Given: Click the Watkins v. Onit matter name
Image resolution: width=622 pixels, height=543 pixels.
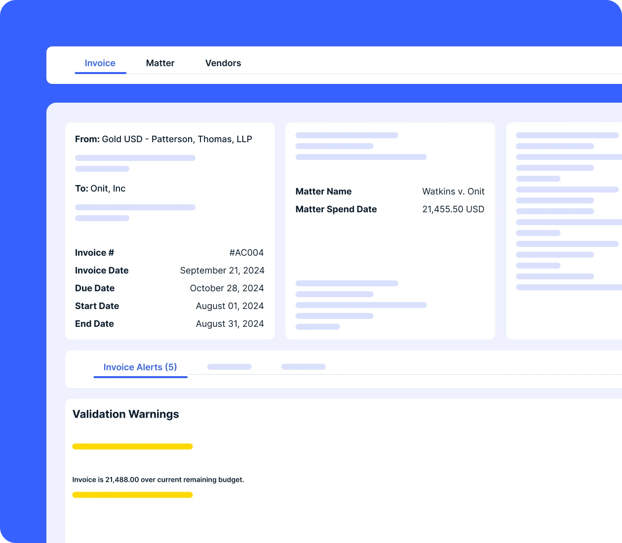Looking at the screenshot, I should [453, 192].
